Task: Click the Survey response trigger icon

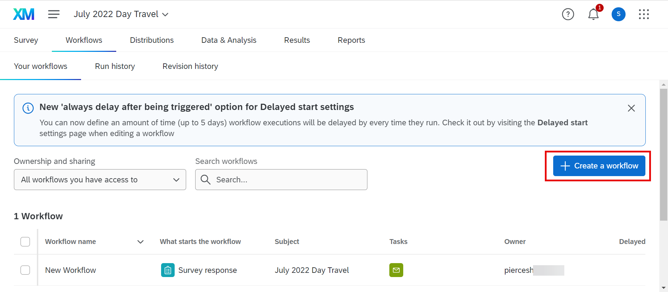Action: (168, 270)
